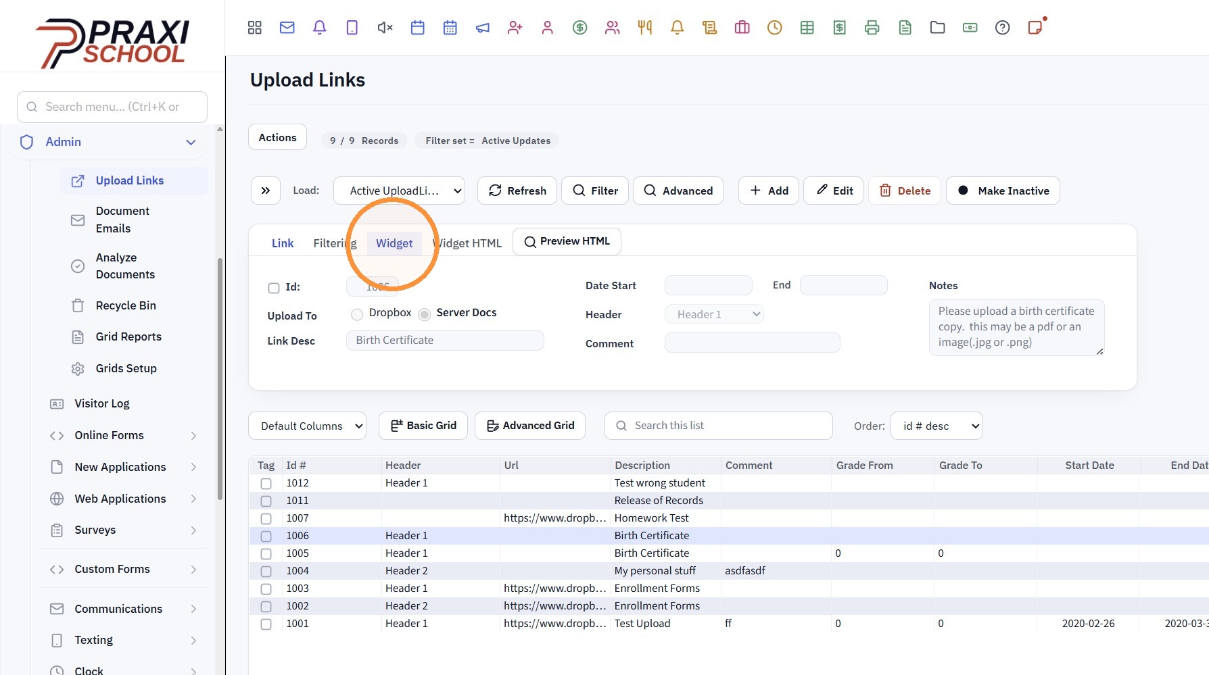Image resolution: width=1209 pixels, height=675 pixels.
Task: Click the Delete button
Action: pos(905,191)
